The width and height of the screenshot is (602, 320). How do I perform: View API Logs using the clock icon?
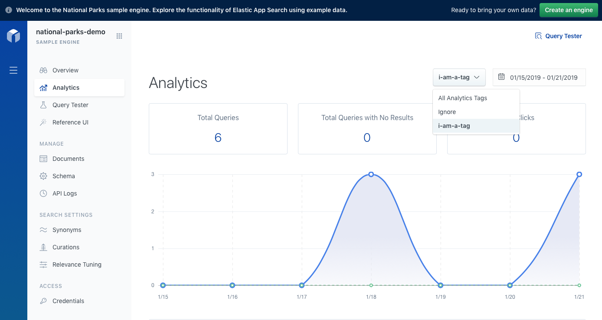pos(43,193)
